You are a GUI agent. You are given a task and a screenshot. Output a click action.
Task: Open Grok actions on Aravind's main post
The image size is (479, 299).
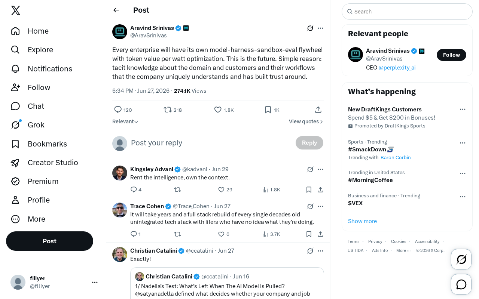pos(310,28)
